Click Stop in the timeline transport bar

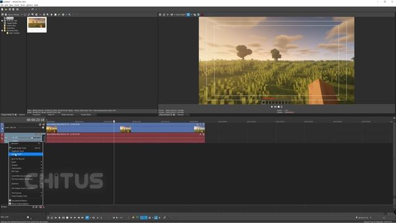pos(67,217)
